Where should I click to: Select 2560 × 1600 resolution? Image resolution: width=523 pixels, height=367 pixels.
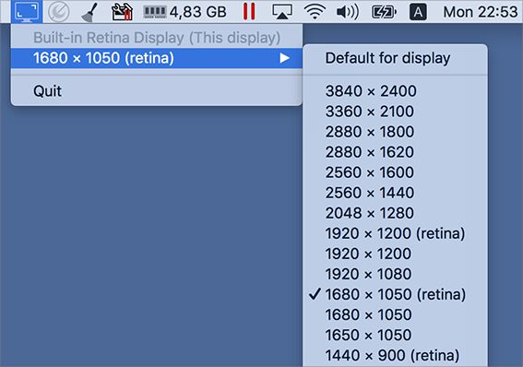[x=396, y=172]
